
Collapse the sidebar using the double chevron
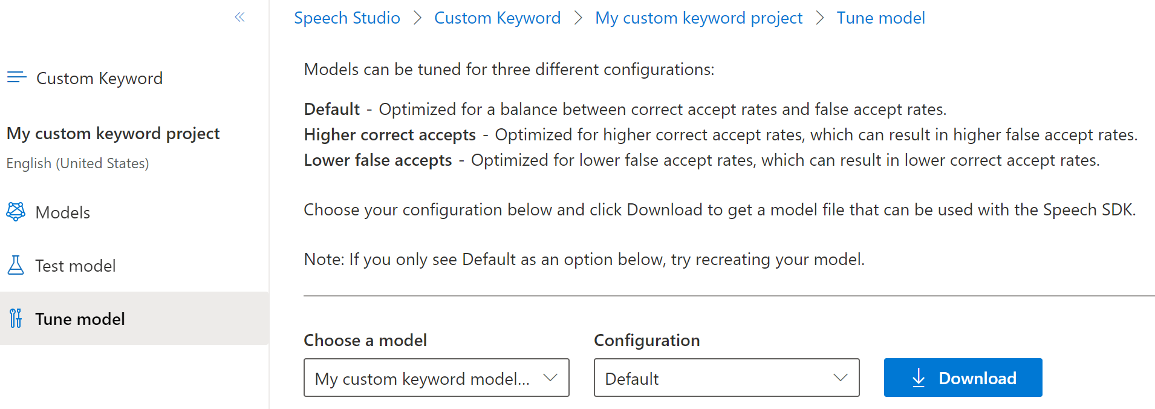(x=239, y=18)
